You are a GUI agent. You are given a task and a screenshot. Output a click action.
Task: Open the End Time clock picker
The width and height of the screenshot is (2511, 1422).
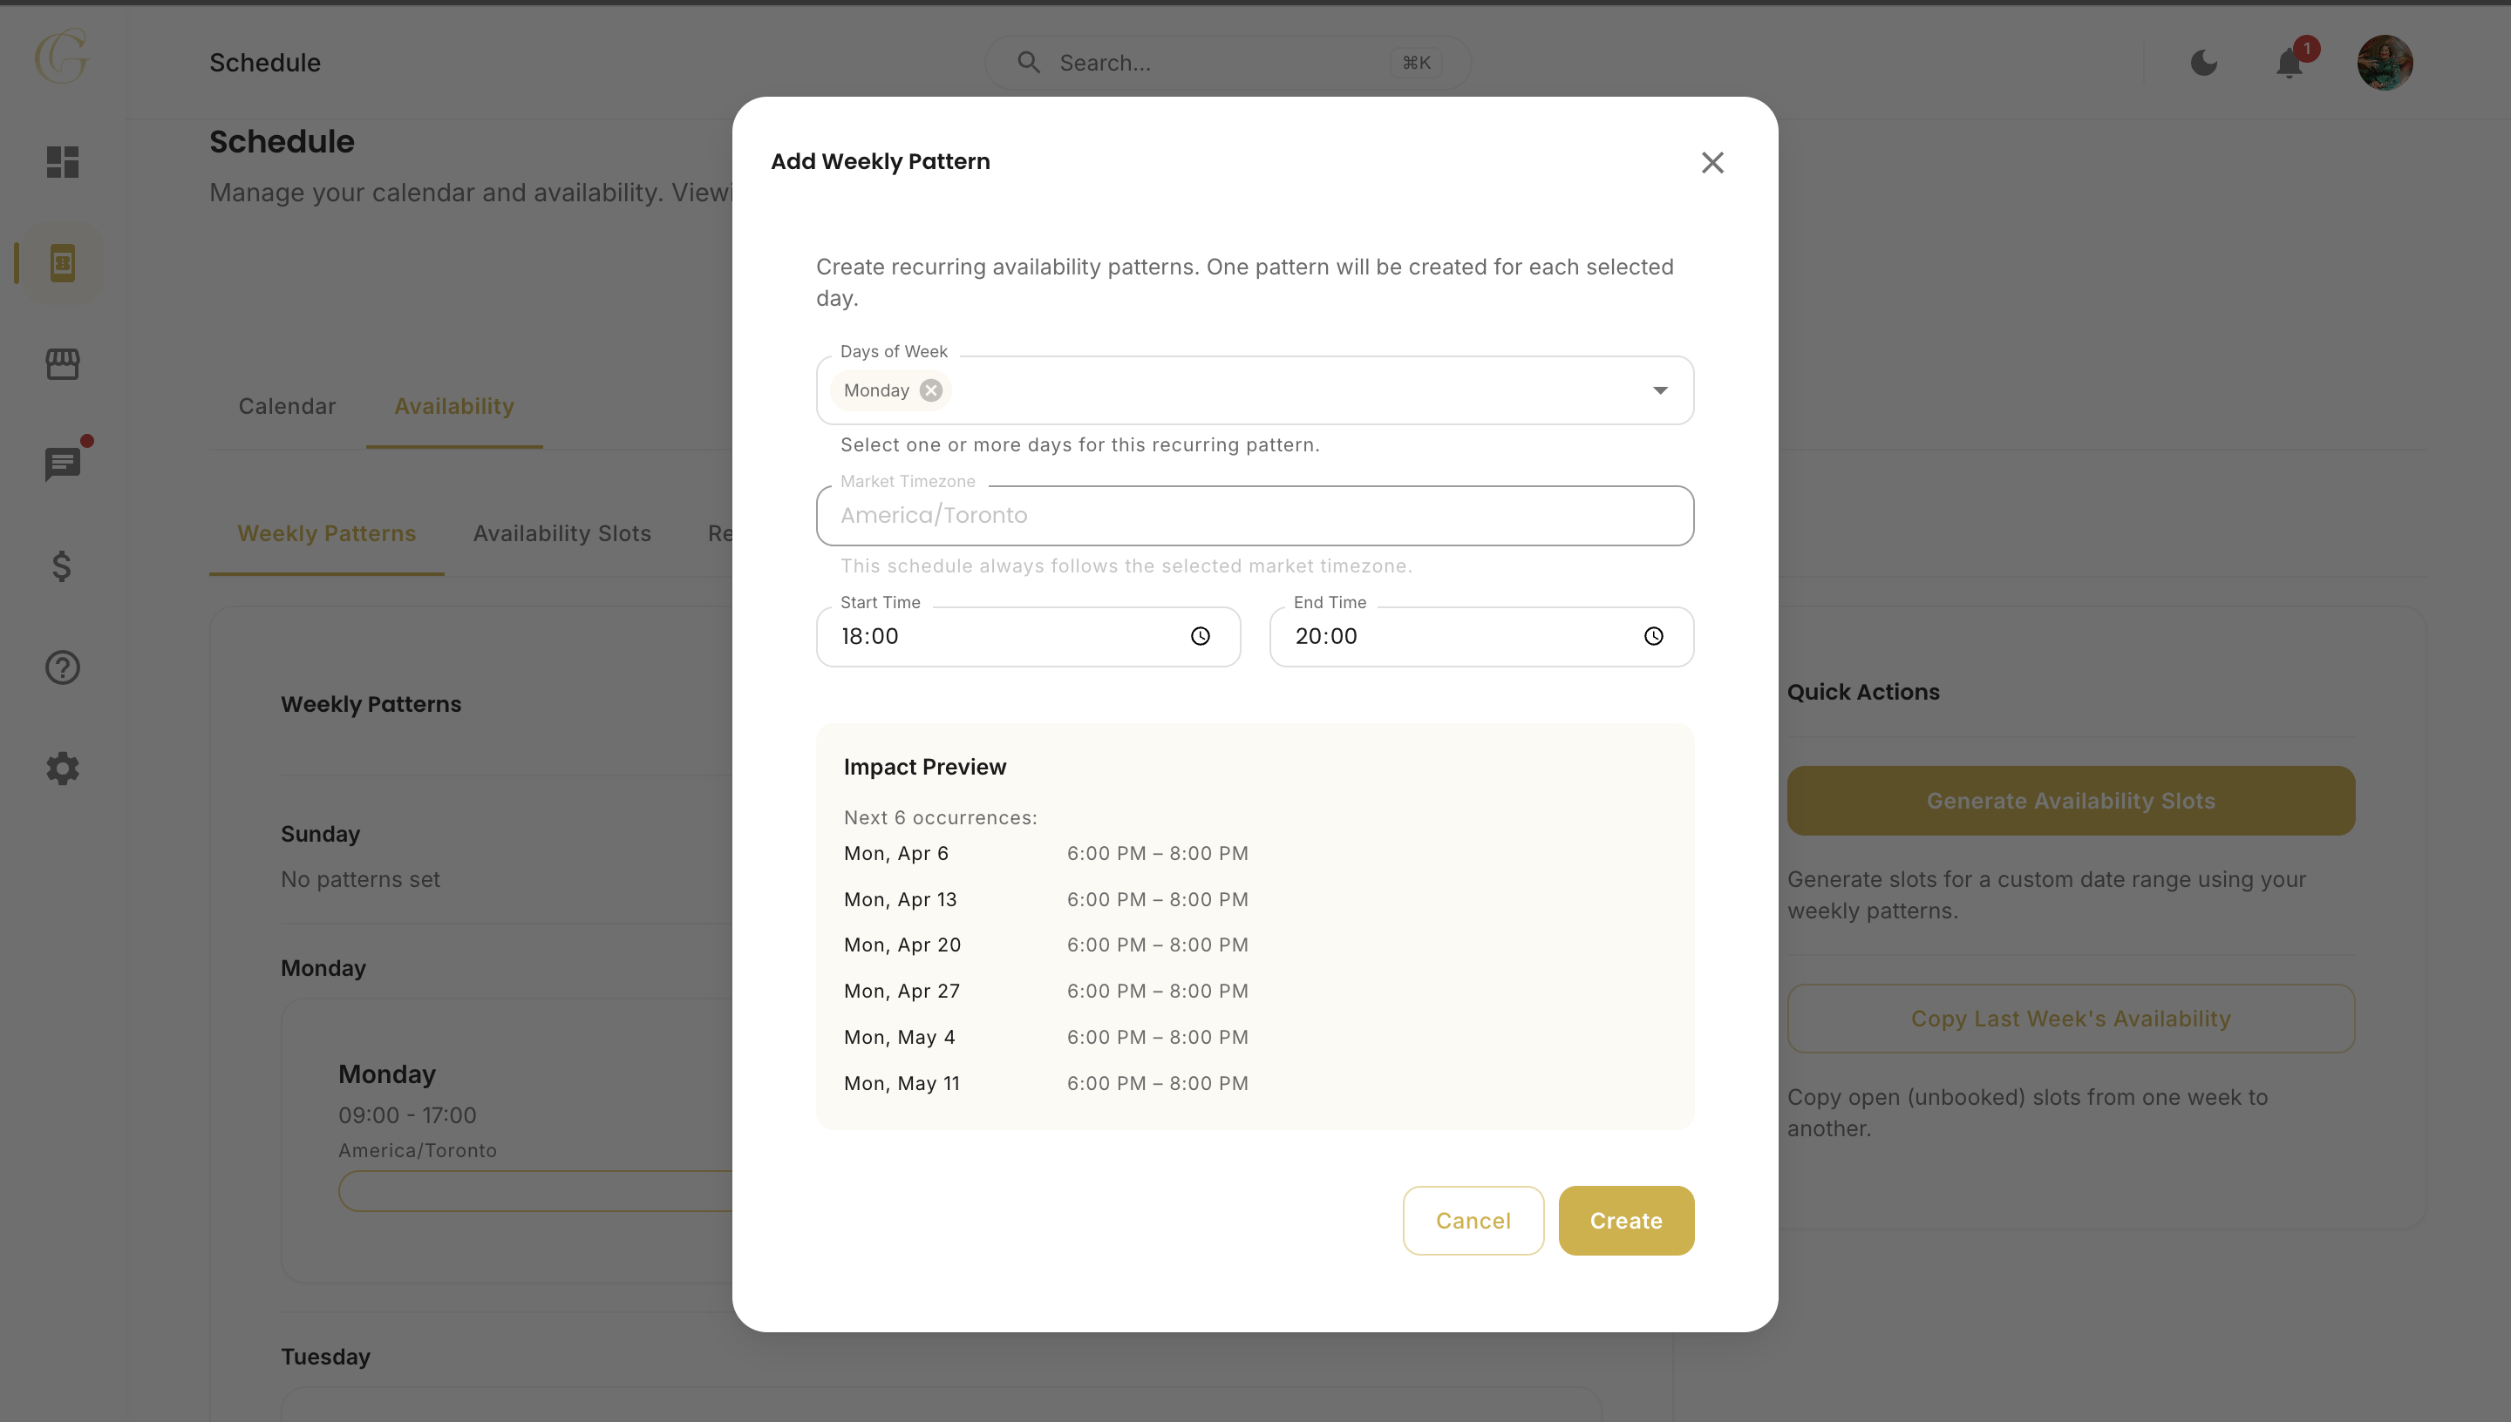(x=1653, y=637)
